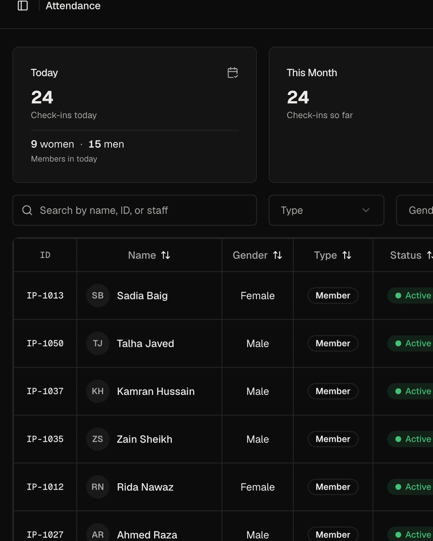Click the TJ avatar for Talha Javed
Viewport: 433px width, 541px height.
[x=98, y=344]
